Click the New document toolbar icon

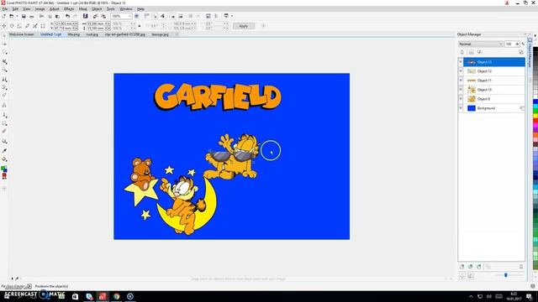coord(4,16)
